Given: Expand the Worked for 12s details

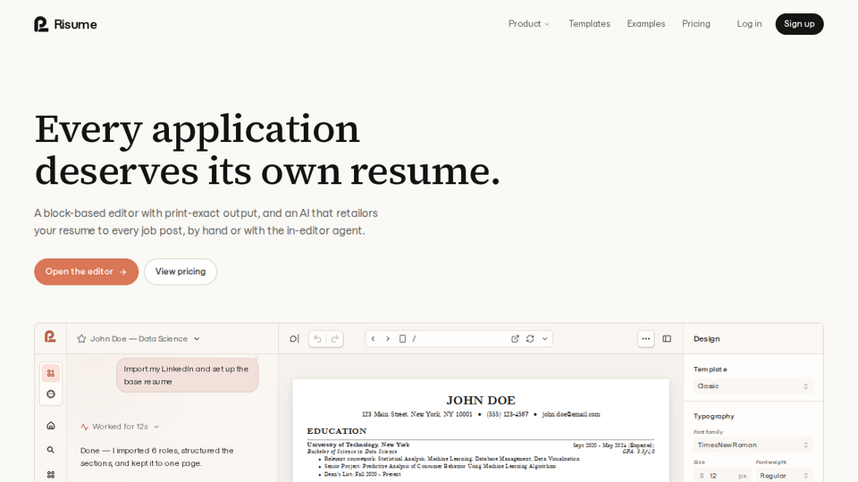Looking at the screenshot, I should [x=120, y=427].
